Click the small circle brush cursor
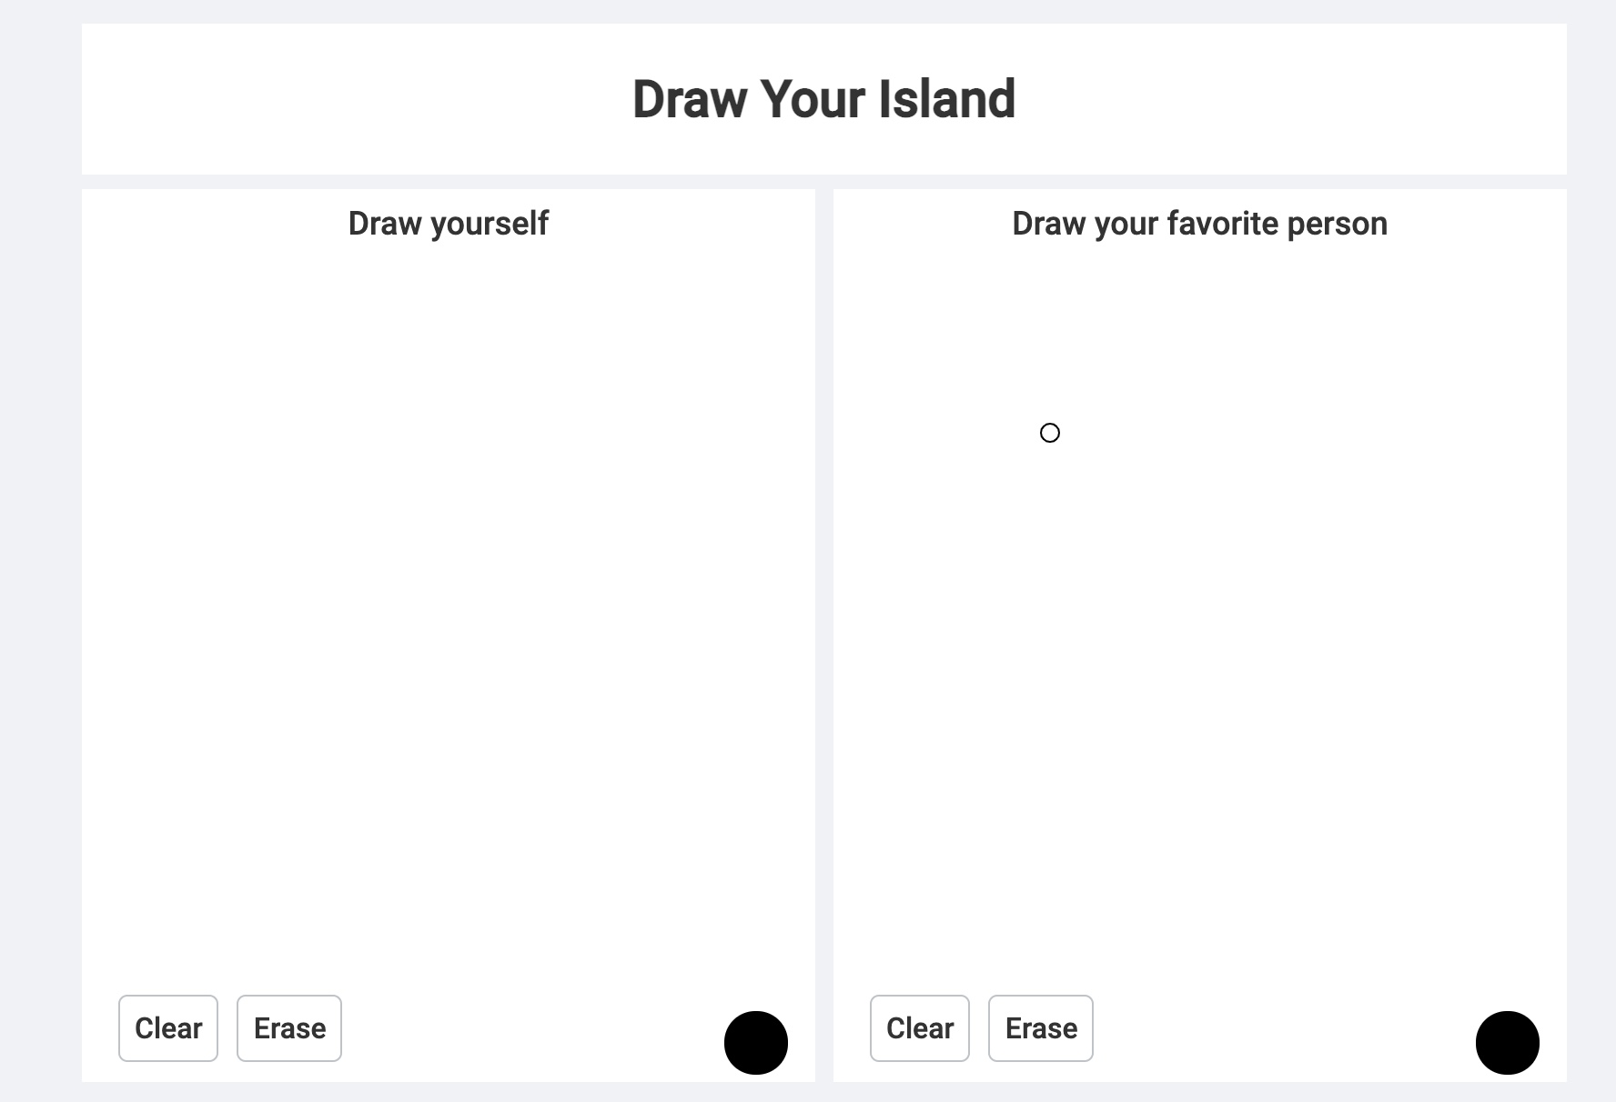This screenshot has height=1102, width=1616. [x=1050, y=433]
